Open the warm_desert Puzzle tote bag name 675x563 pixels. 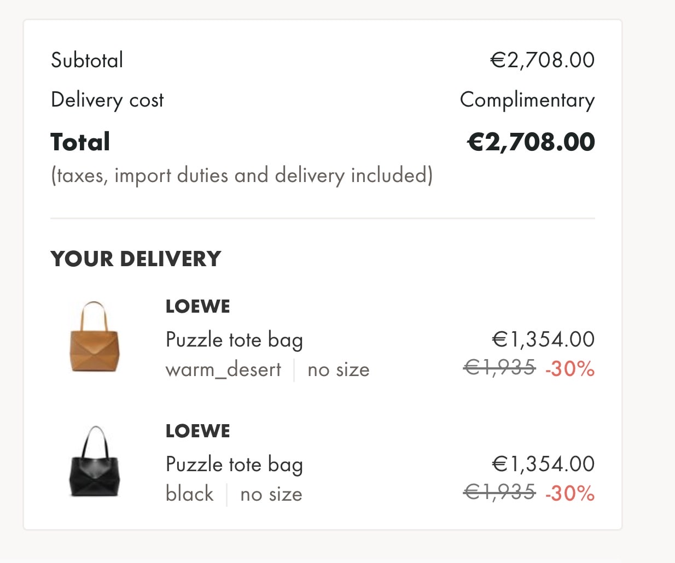pyautogui.click(x=234, y=340)
